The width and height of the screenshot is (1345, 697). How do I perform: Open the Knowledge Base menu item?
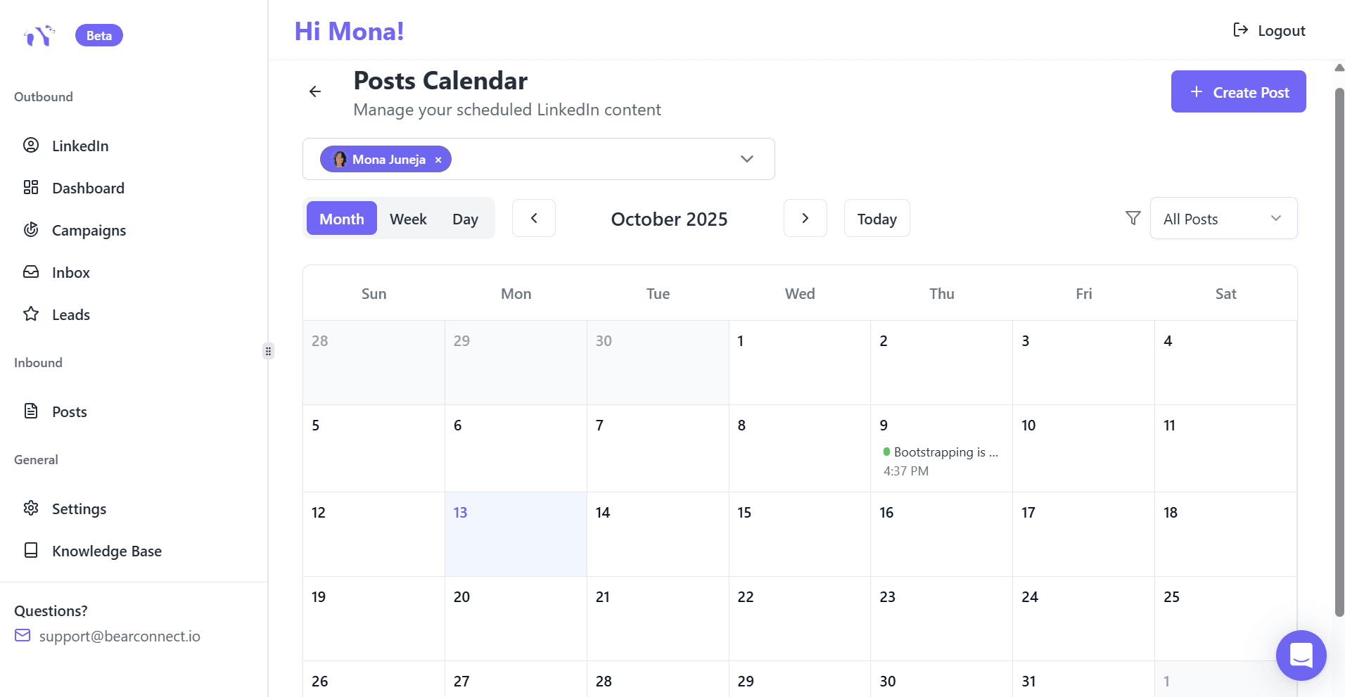tap(107, 551)
